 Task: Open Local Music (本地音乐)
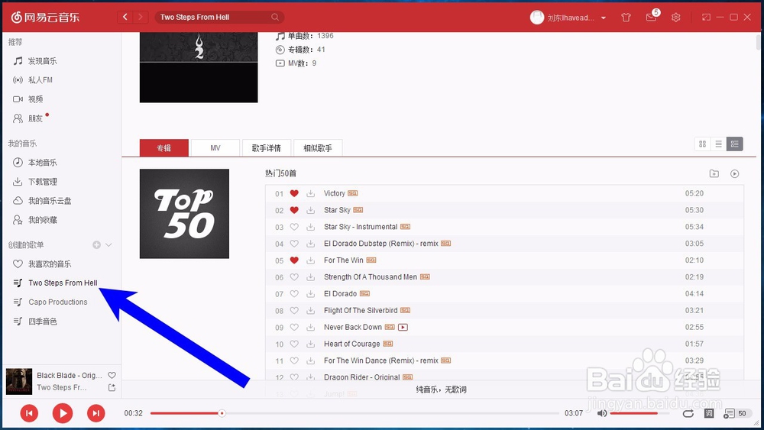point(42,162)
